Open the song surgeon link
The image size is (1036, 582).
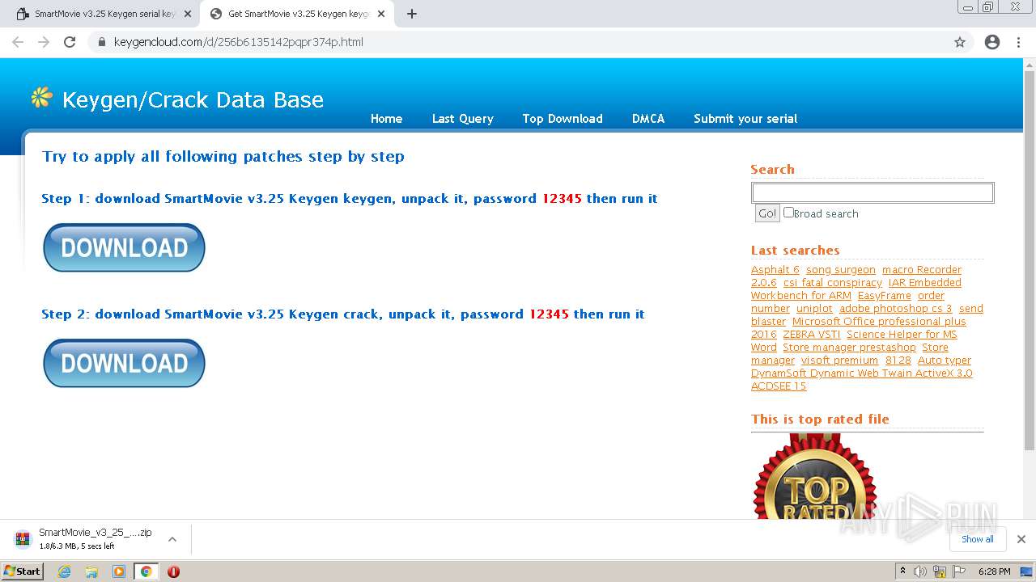point(841,270)
